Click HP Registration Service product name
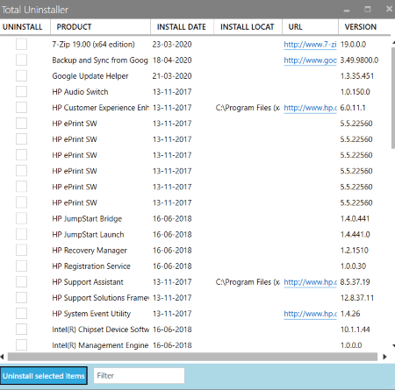The height and width of the screenshot is (390, 395). (x=91, y=266)
